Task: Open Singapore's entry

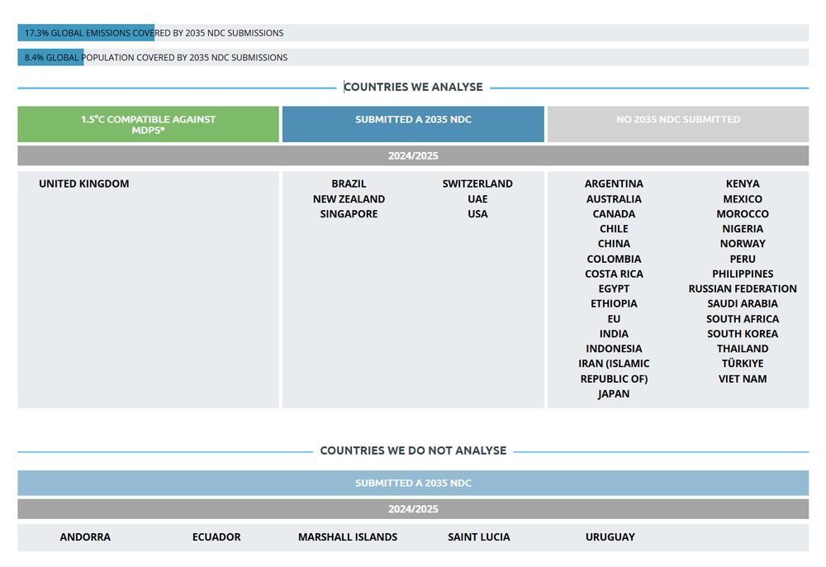Action: 349,214
